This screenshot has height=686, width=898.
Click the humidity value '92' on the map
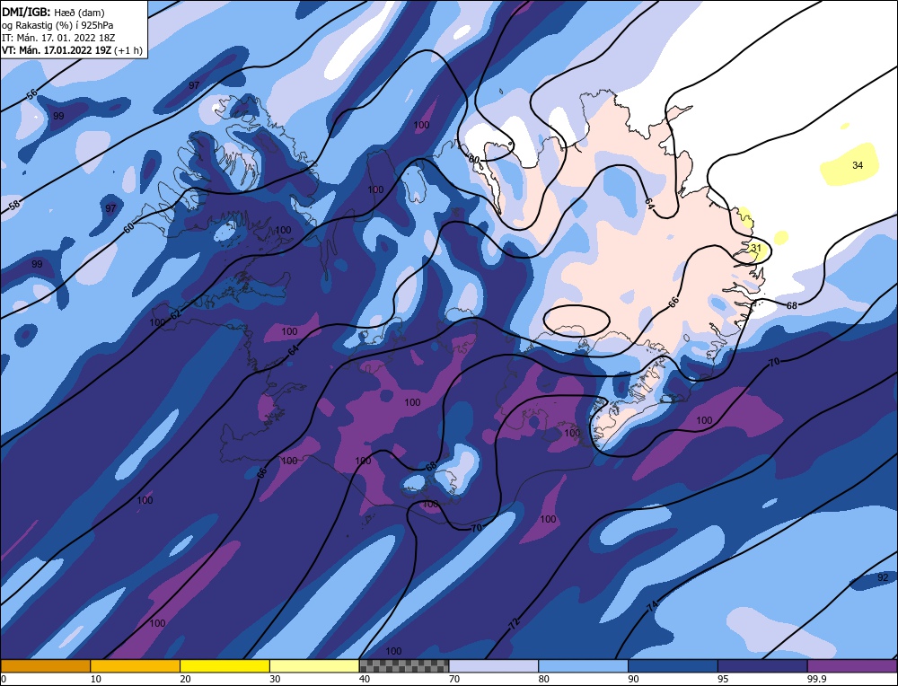point(883,577)
